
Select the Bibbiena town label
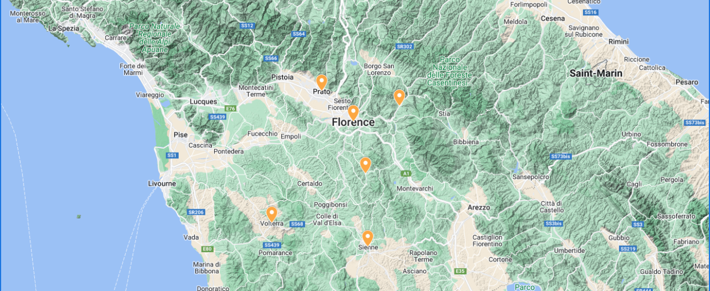coord(466,141)
